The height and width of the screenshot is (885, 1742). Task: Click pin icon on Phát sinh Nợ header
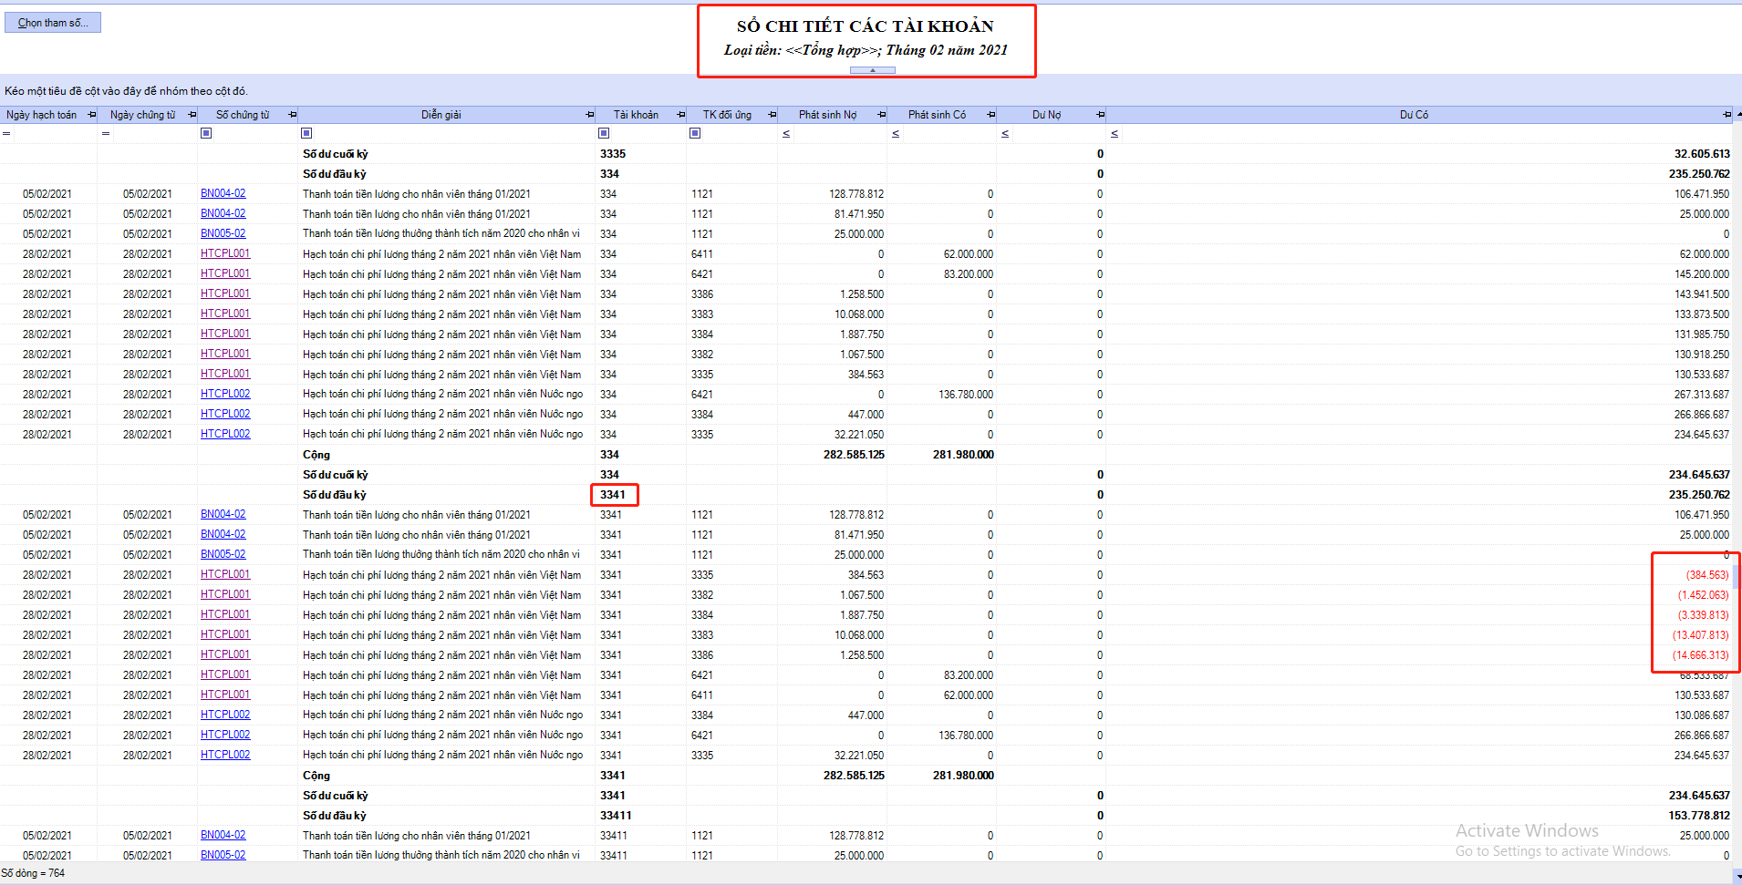[882, 115]
